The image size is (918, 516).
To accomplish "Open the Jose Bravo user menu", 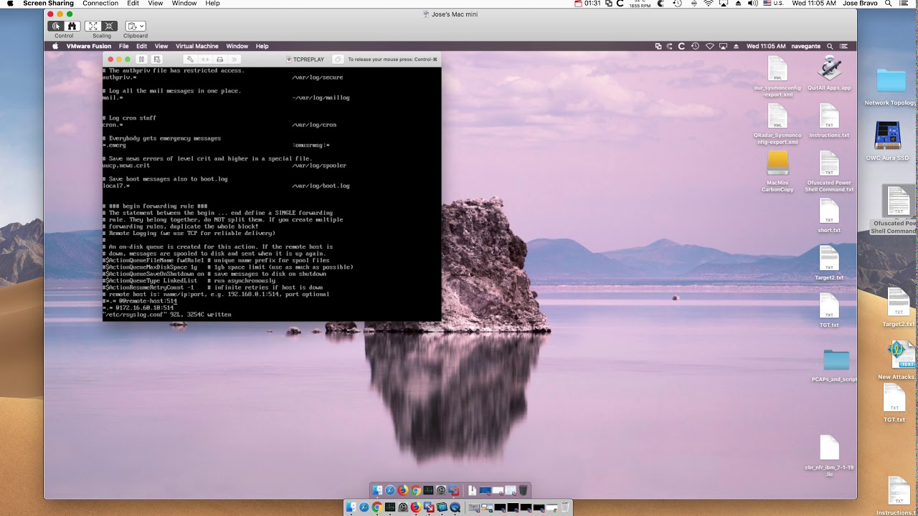I will tap(859, 4).
